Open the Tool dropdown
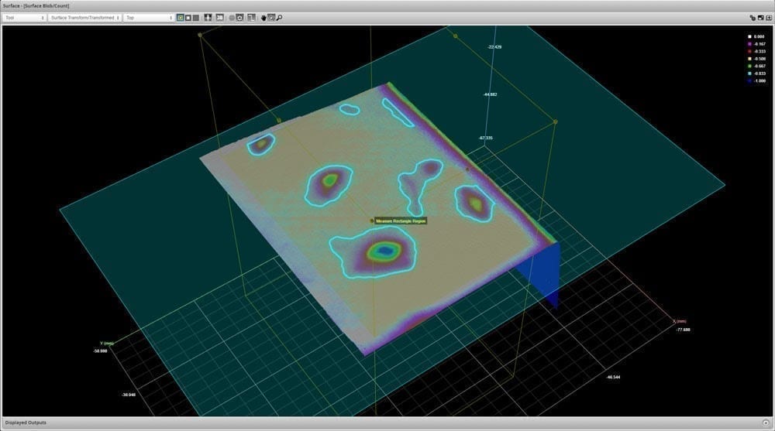The width and height of the screenshot is (775, 431). click(x=24, y=17)
